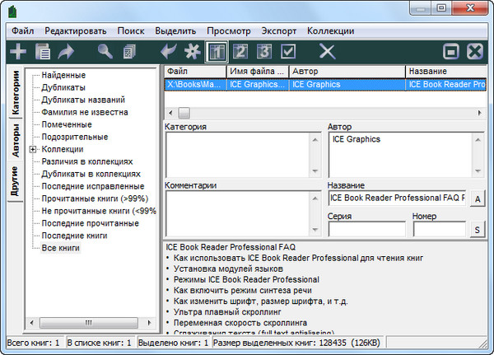Click the back arrow toolbar icon
The height and width of the screenshot is (355, 494).
click(x=170, y=52)
